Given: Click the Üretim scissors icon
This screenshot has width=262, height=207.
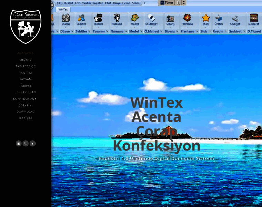Looking at the screenshot, I should 219,18.
